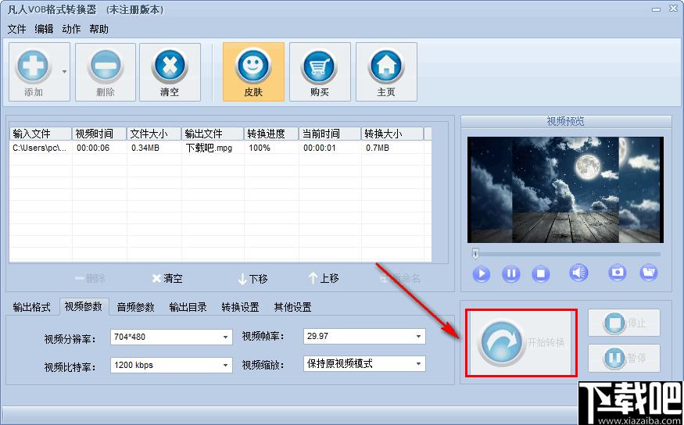
Task: Pause the video preview
Action: [x=510, y=273]
